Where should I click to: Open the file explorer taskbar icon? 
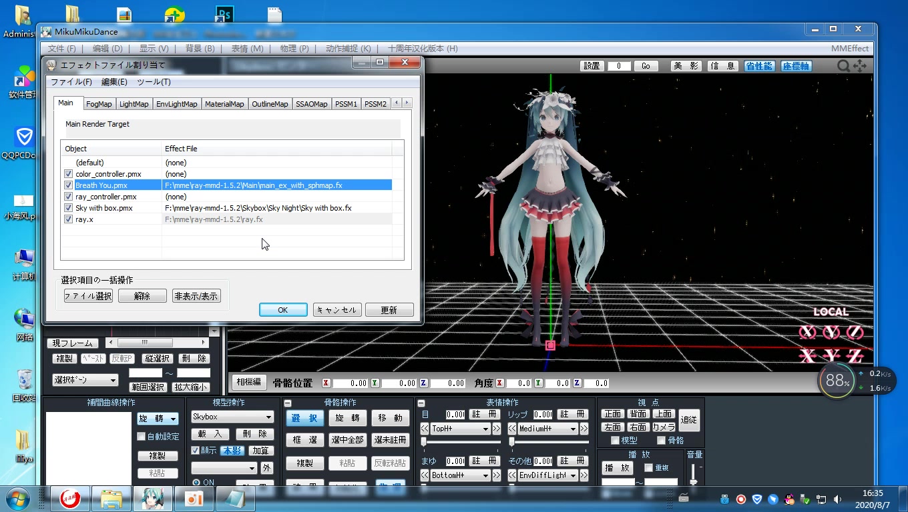point(111,499)
